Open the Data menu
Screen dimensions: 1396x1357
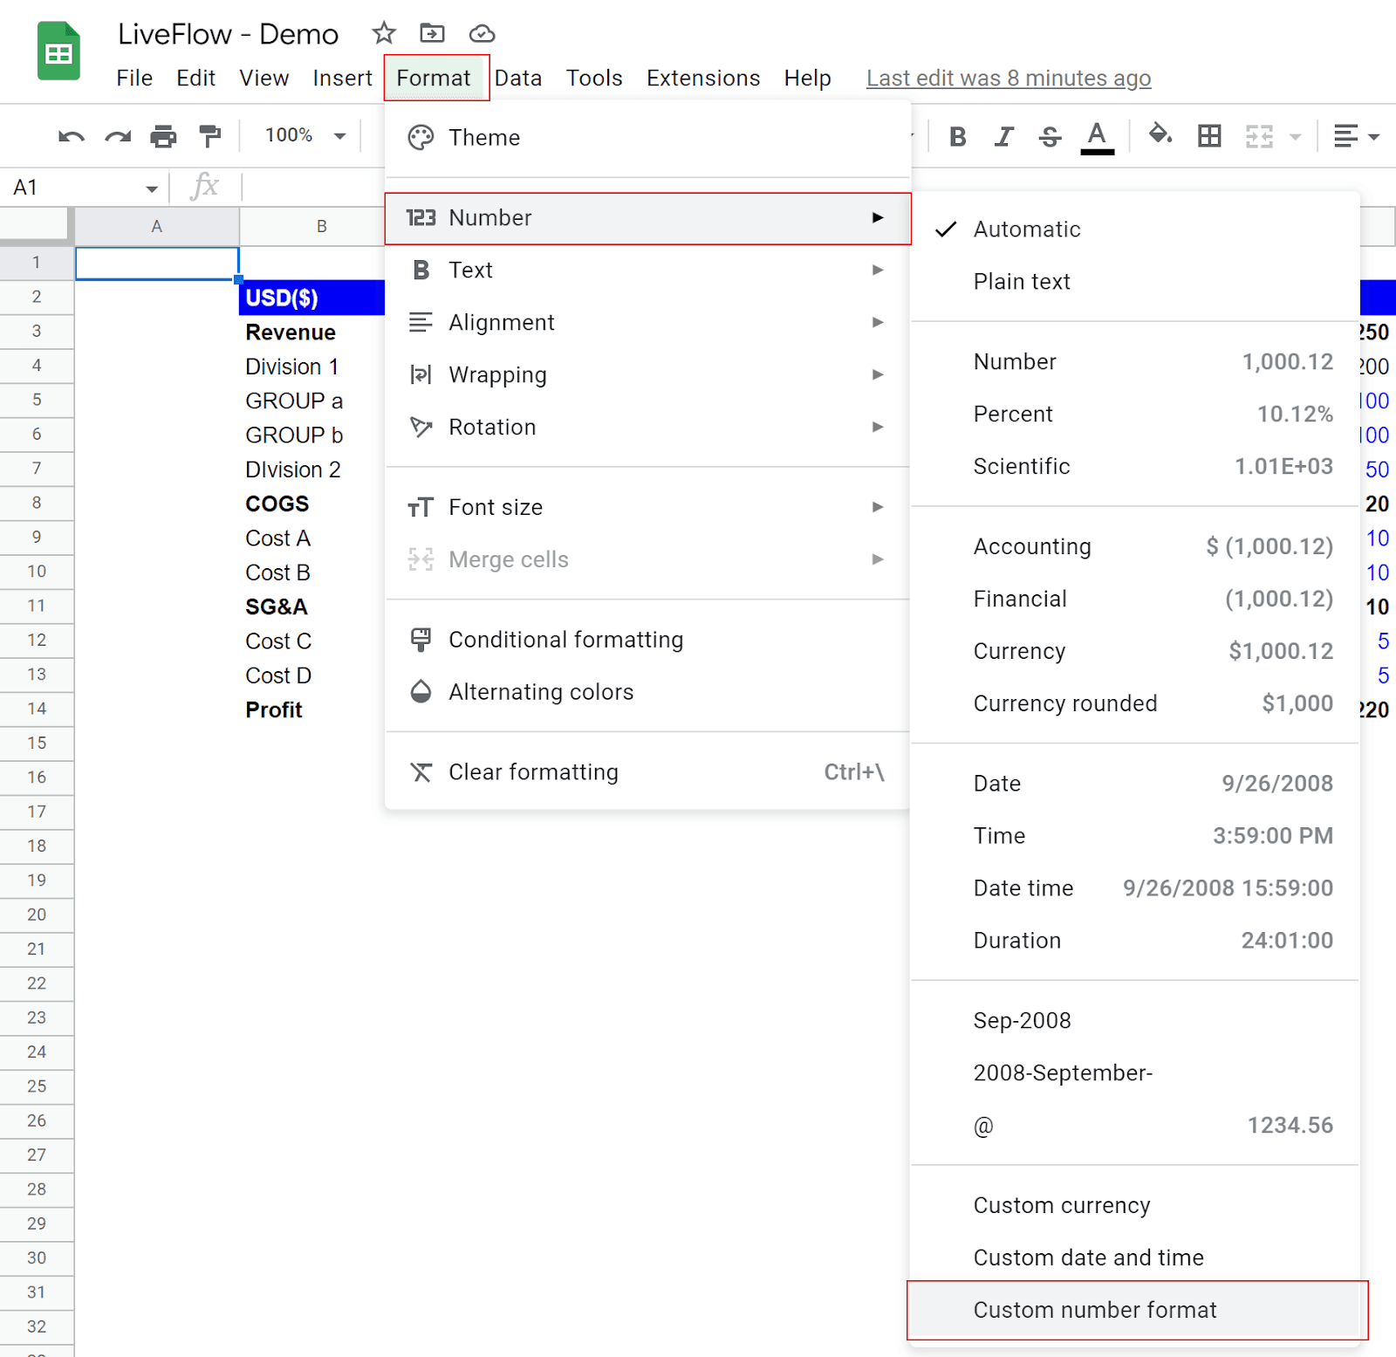pos(518,79)
